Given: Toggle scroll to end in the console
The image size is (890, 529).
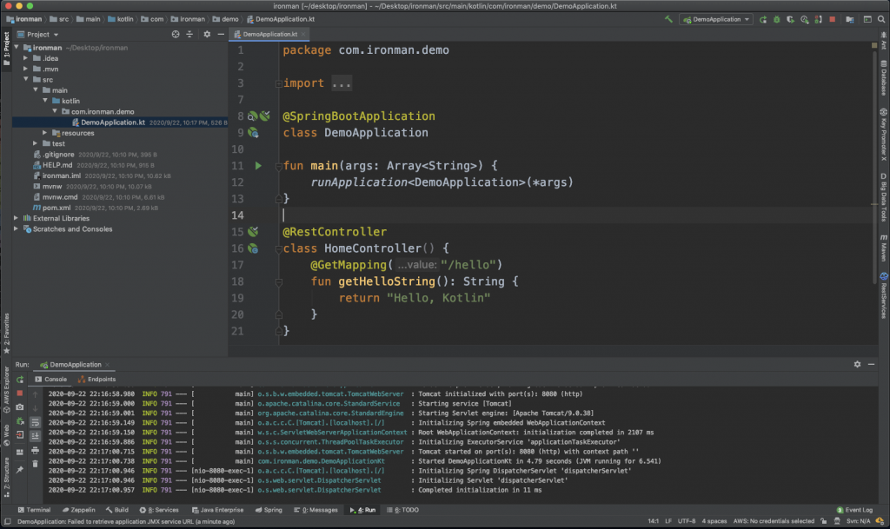Looking at the screenshot, I should (35, 436).
